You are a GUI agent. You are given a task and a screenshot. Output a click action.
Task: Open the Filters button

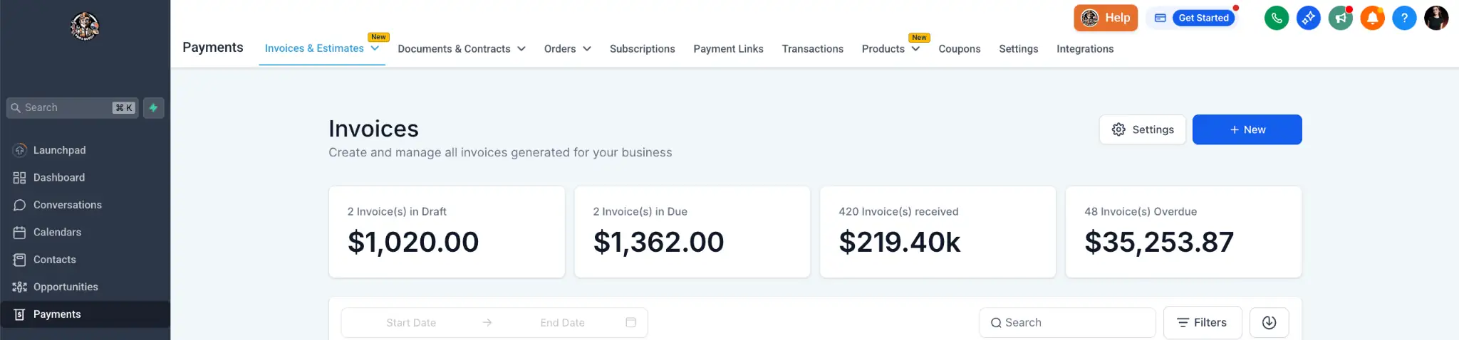[x=1203, y=323]
